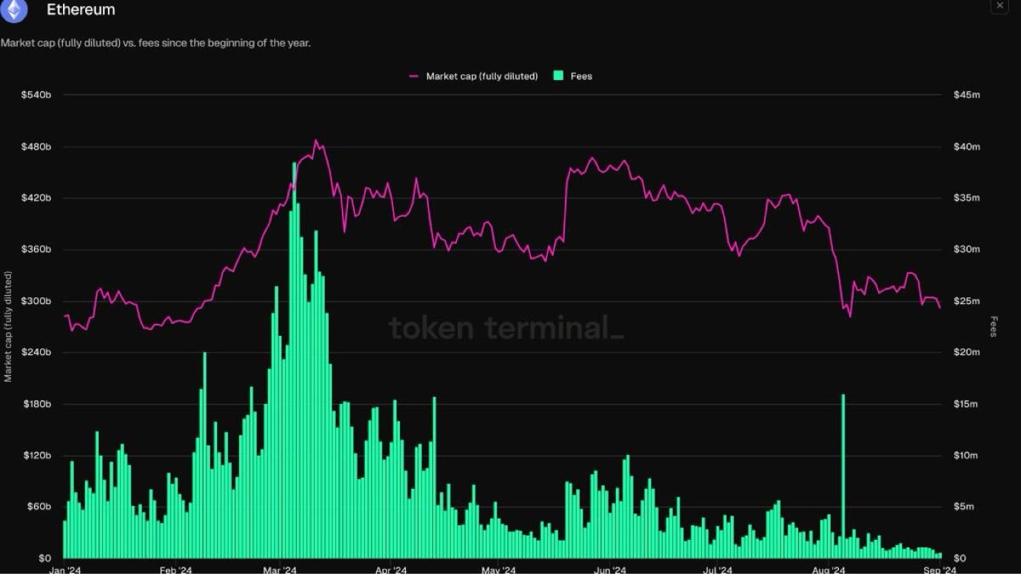Close the chart with the X button
Viewport: 1021px width, 574px height.
pos(1000,5)
